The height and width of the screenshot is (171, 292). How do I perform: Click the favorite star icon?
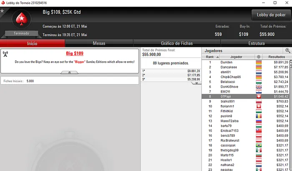coord(2,11)
